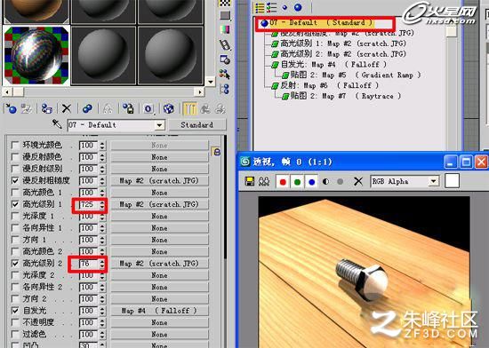Click the Clear render X icon
The height and width of the screenshot is (348, 489).
pyautogui.click(x=358, y=181)
